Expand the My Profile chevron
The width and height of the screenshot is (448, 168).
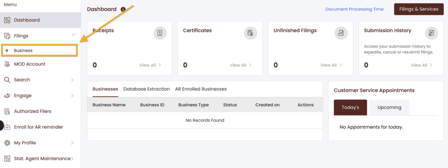coord(72,143)
